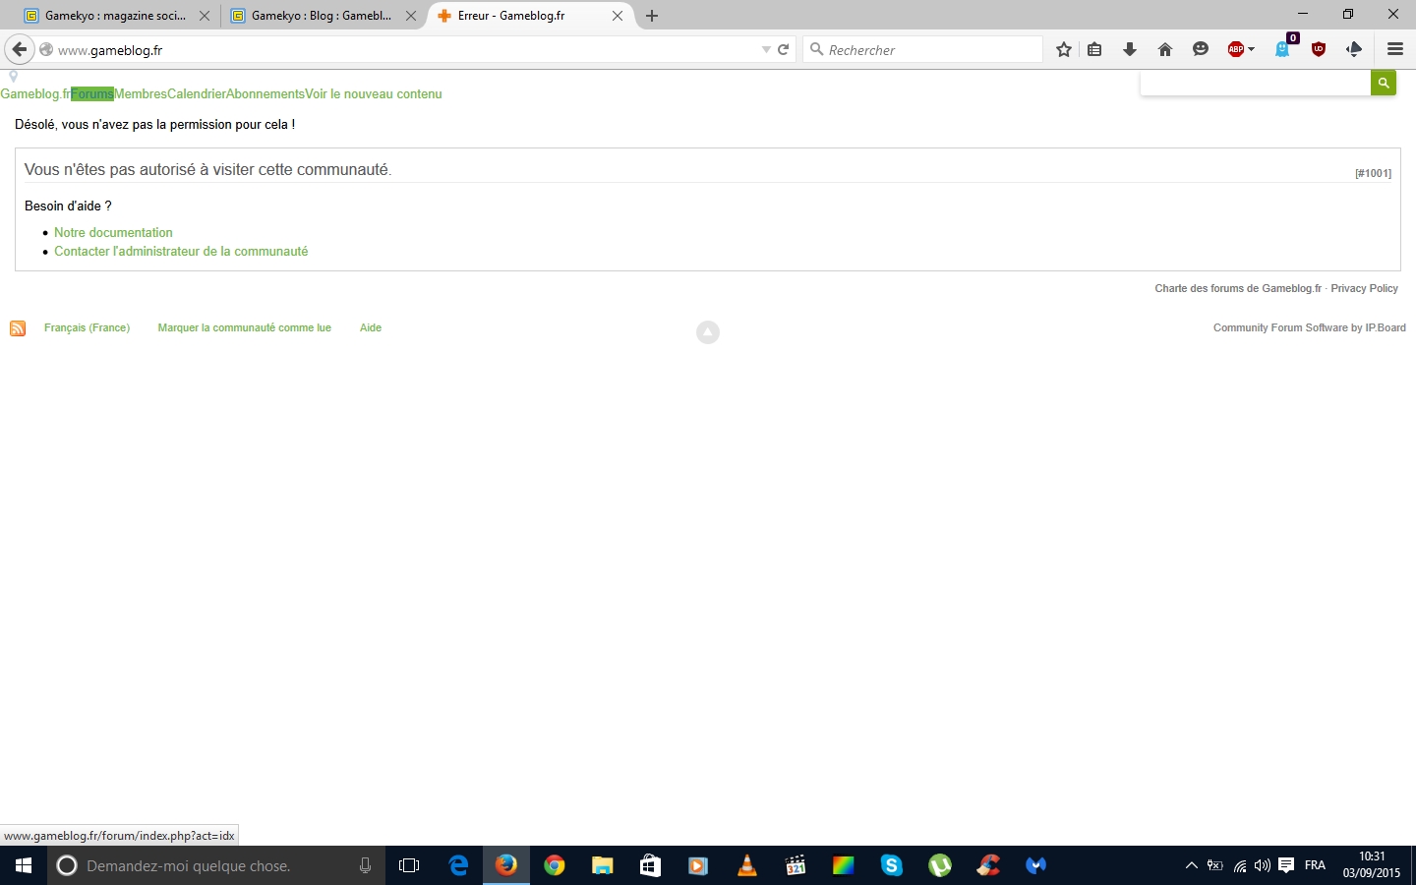Open File Explorer from the taskbar

tap(603, 865)
